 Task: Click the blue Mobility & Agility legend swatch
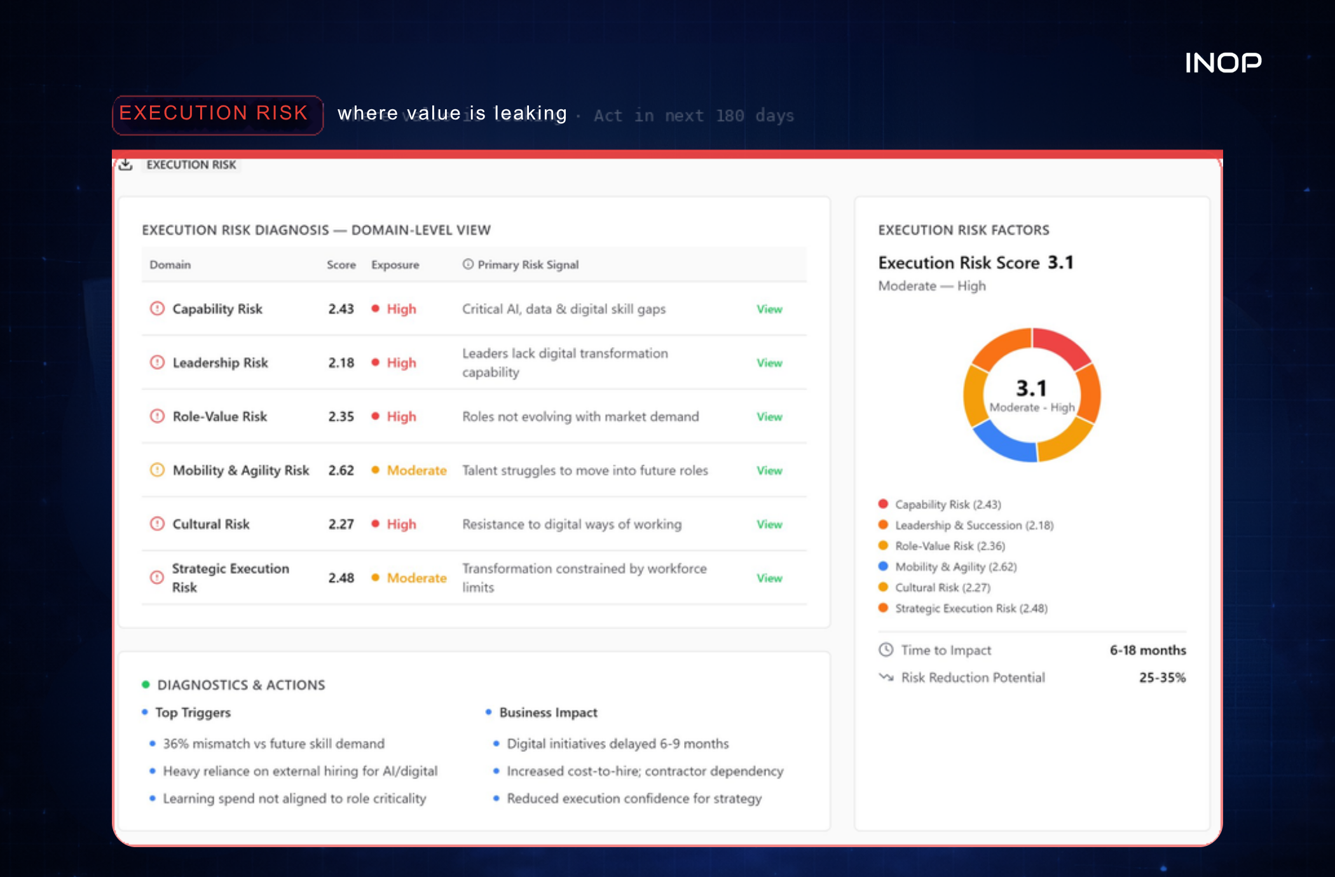(883, 566)
